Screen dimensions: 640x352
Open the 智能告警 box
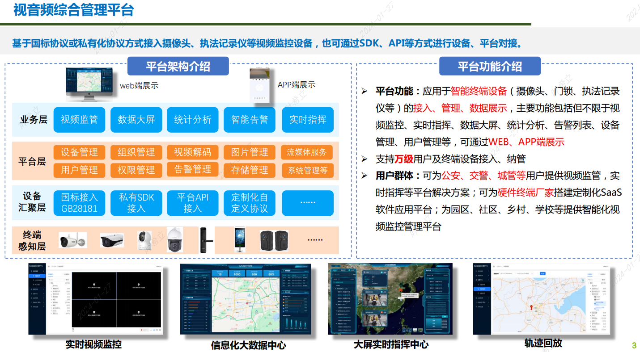pyautogui.click(x=250, y=120)
